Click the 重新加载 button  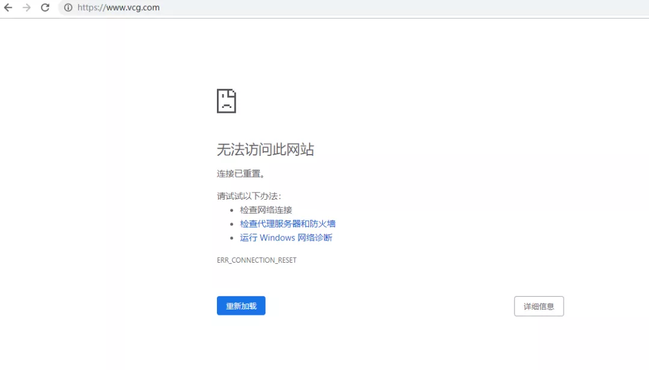pos(241,306)
